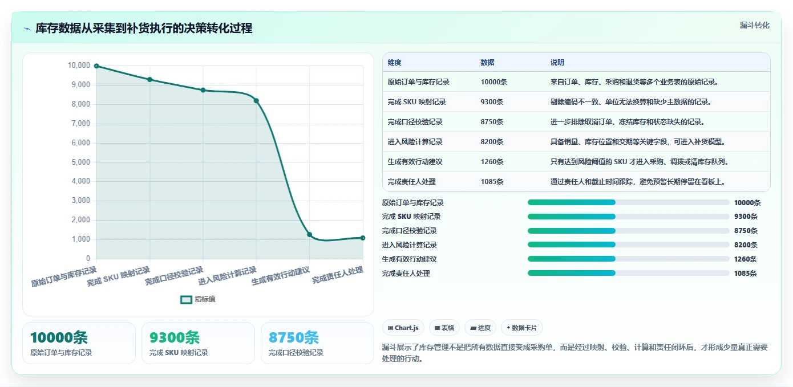Select the 进度 chip
The image size is (793, 387).
(x=480, y=328)
